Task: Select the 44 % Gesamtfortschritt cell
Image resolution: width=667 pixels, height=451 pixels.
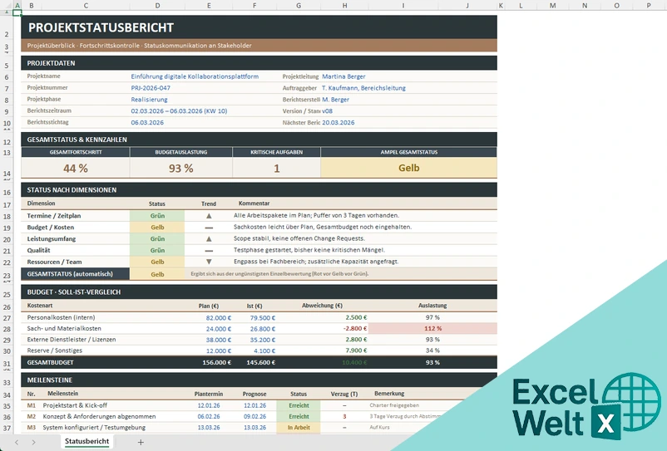Action: click(x=76, y=168)
